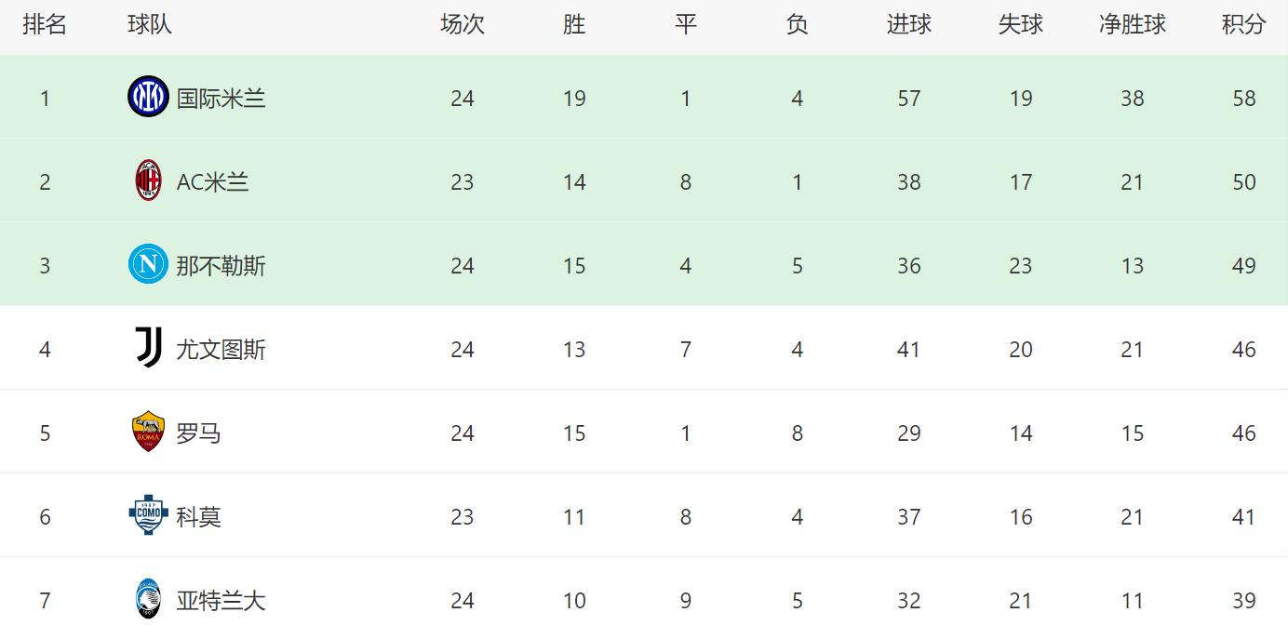Open the AC米兰 team link
The width and height of the screenshot is (1288, 639).
(212, 181)
